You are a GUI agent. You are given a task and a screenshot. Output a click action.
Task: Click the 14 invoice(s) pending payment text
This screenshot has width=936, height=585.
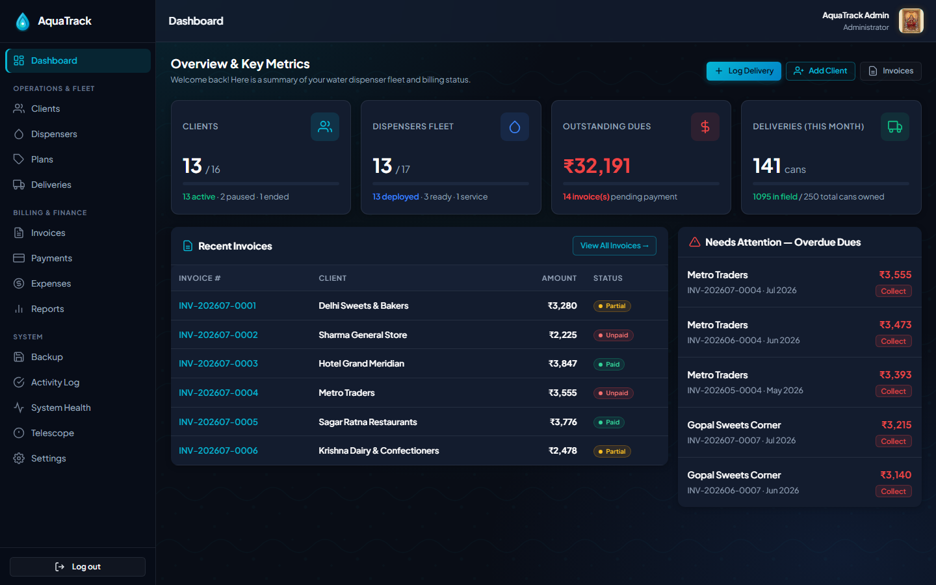click(619, 196)
